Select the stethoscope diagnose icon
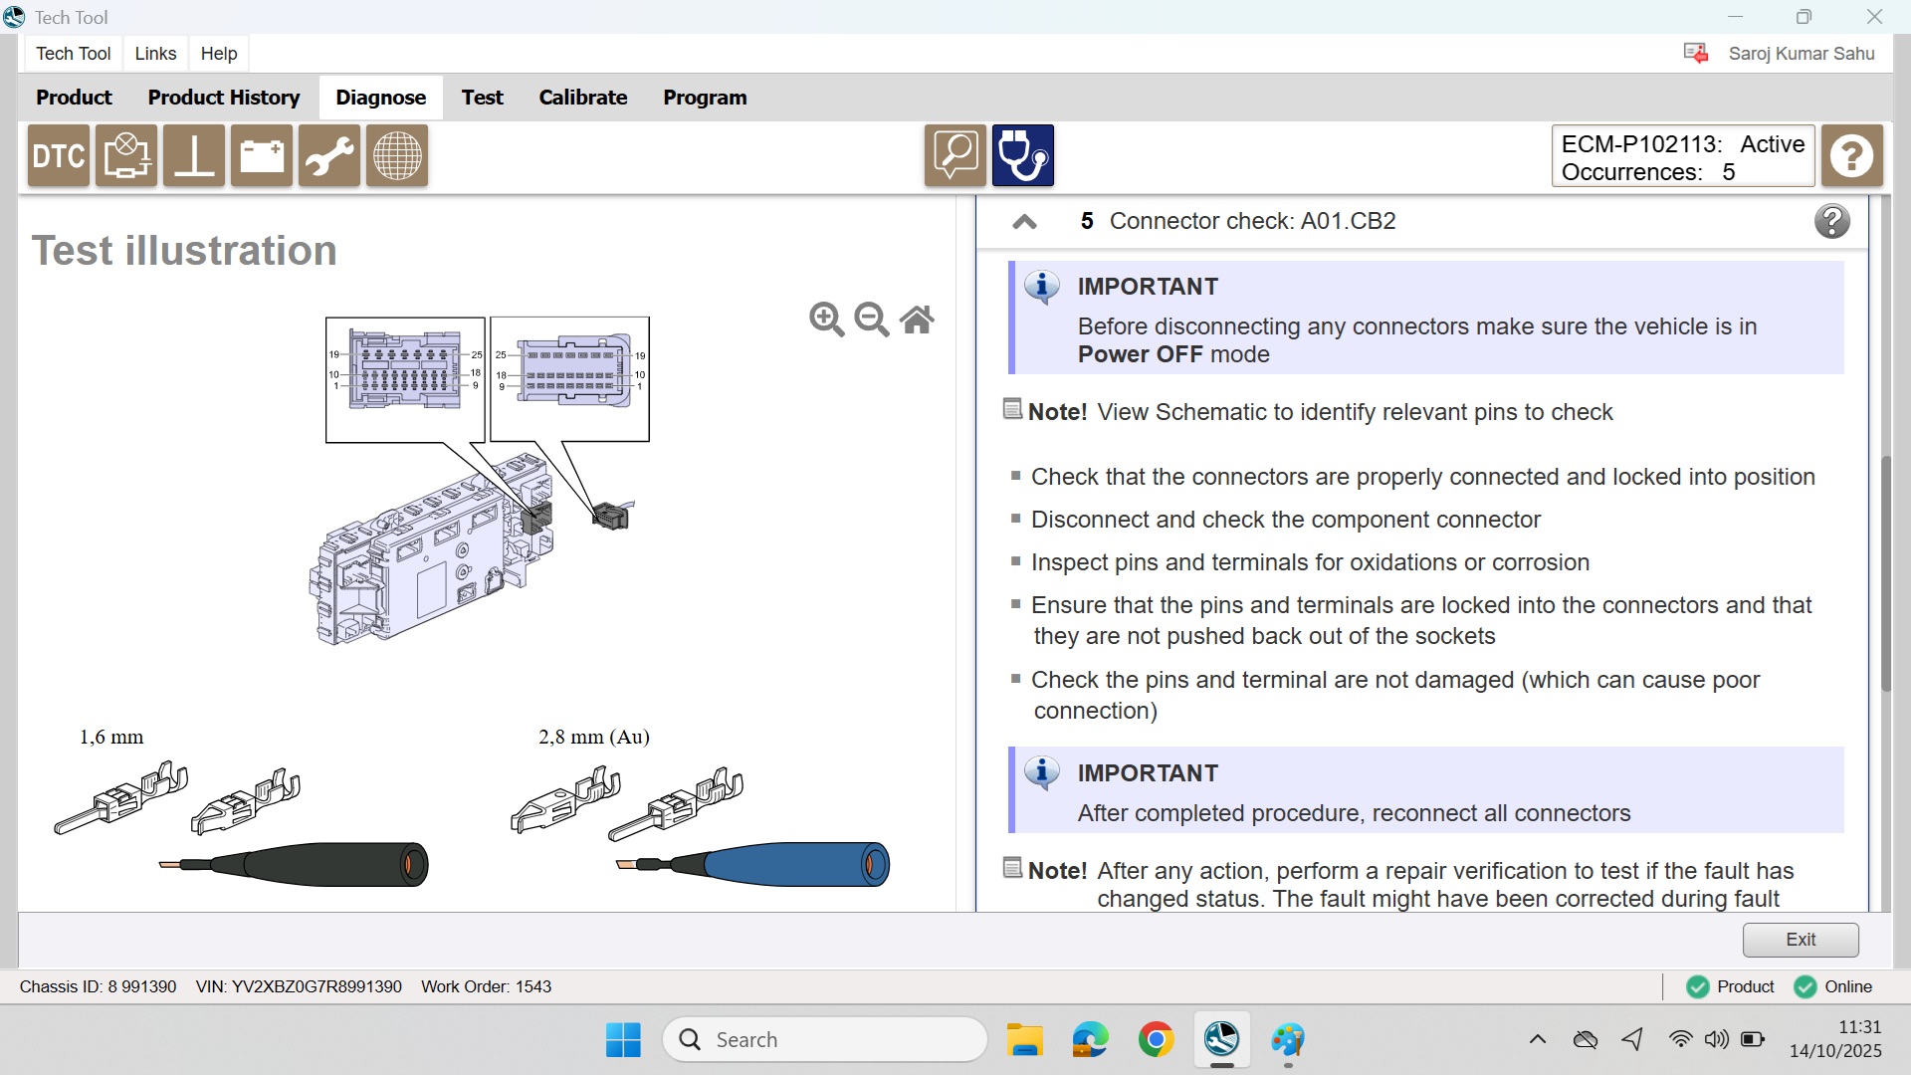Viewport: 1911px width, 1075px height. (x=1022, y=156)
